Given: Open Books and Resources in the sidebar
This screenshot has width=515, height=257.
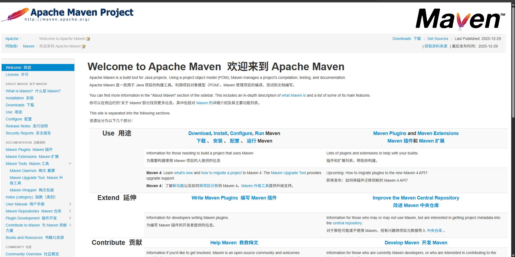Looking at the screenshot, I should pos(35,238).
